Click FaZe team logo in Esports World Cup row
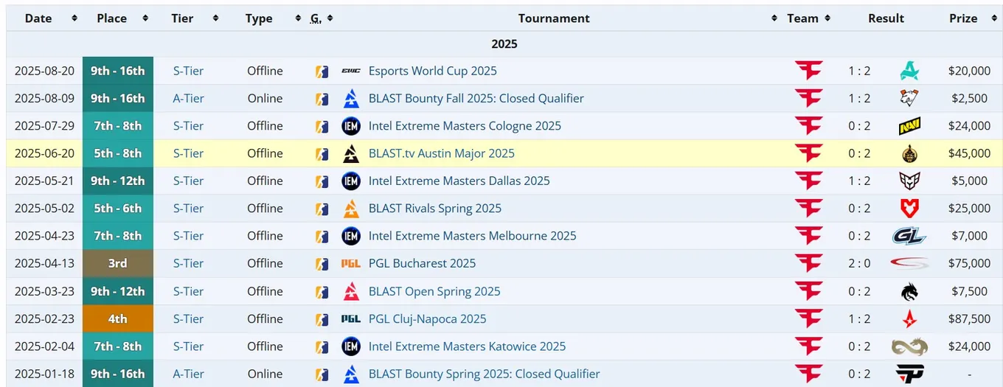 809,71
